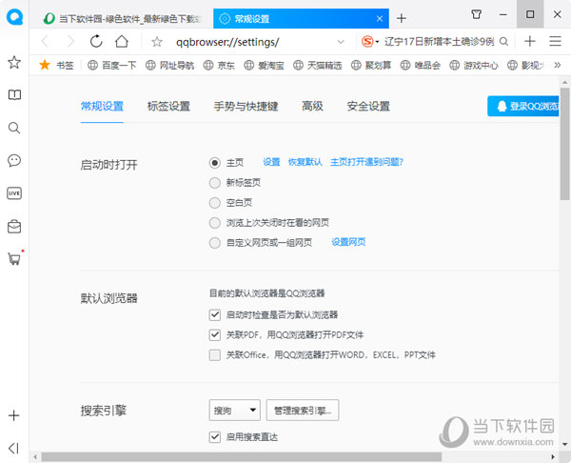Open search engine selector arrow by Sogou
This screenshot has height=463, width=571.
point(377,42)
